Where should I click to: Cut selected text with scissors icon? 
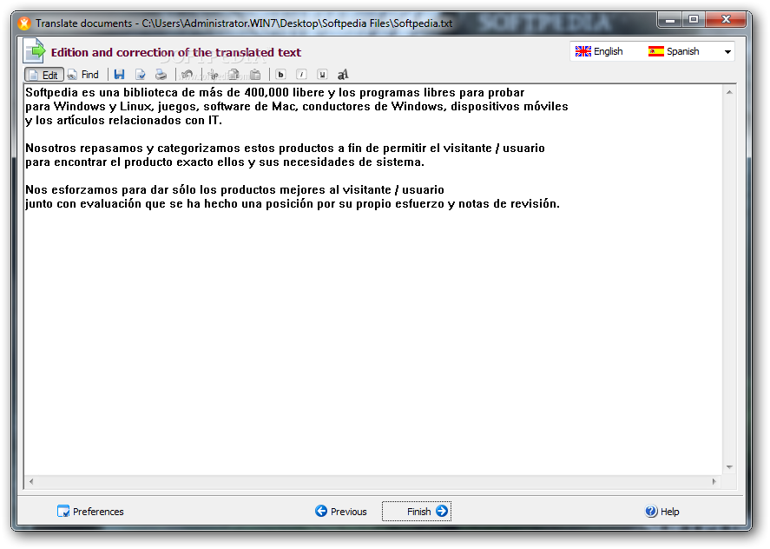tap(213, 75)
